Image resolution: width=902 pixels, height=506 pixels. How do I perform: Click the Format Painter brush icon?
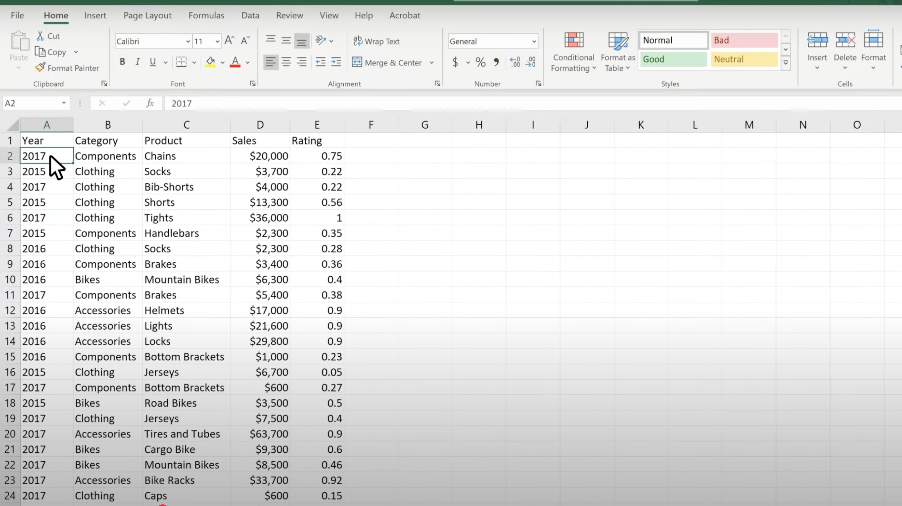pyautogui.click(x=40, y=67)
